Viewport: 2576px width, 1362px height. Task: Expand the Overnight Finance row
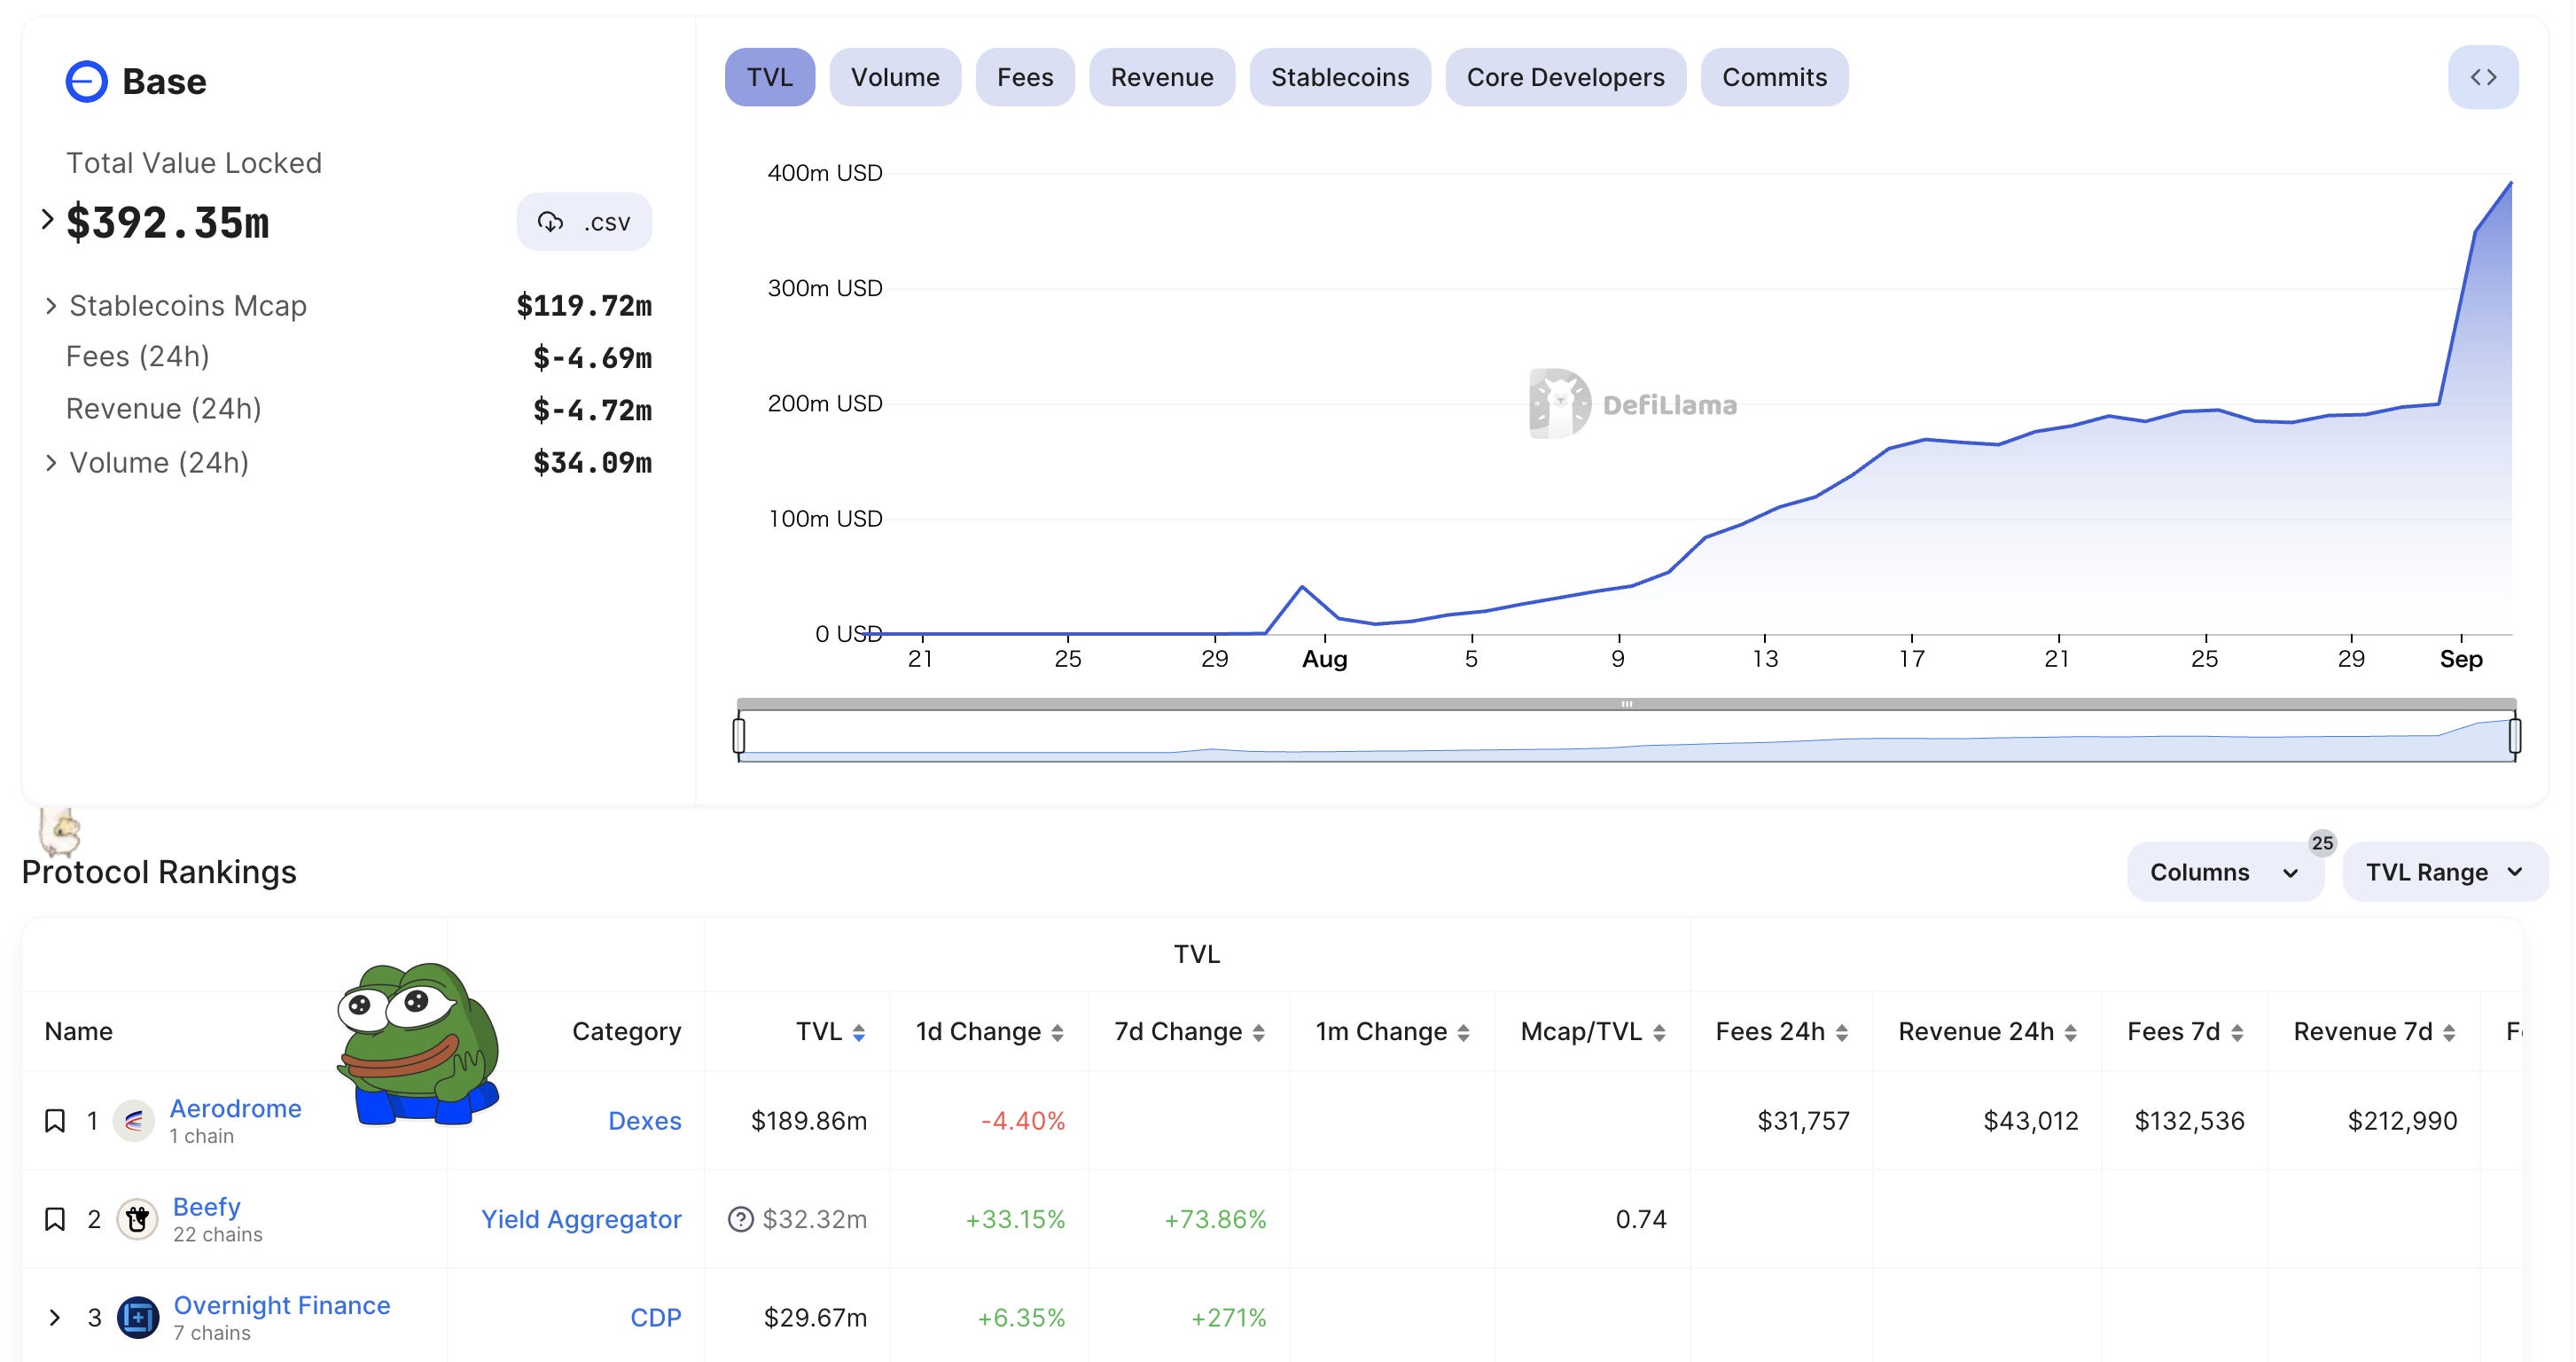(55, 1317)
